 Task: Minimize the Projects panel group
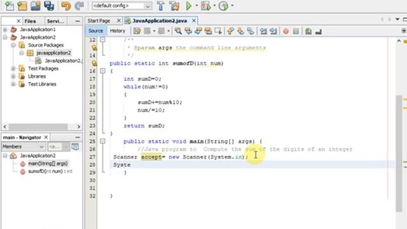coord(78,21)
